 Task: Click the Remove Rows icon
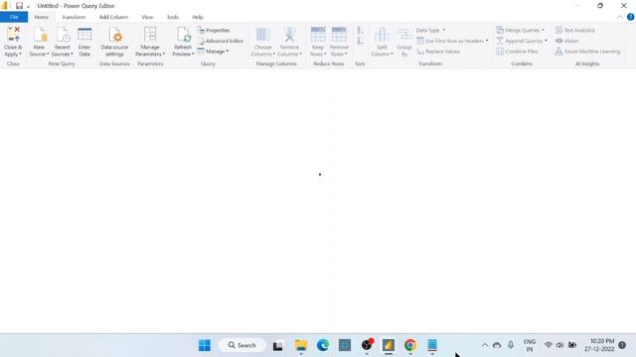[x=339, y=35]
